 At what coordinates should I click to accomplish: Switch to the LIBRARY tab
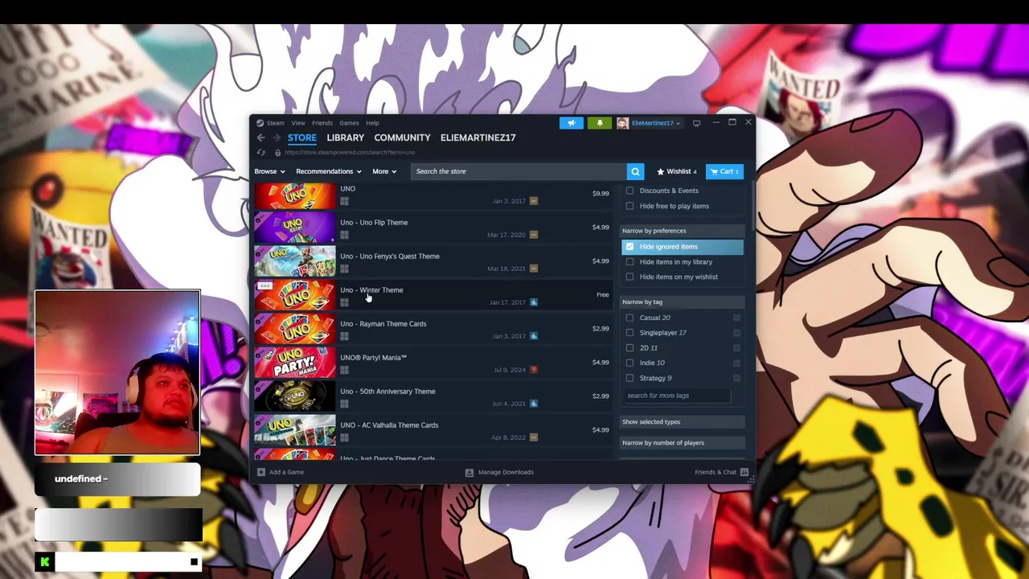[x=345, y=138]
